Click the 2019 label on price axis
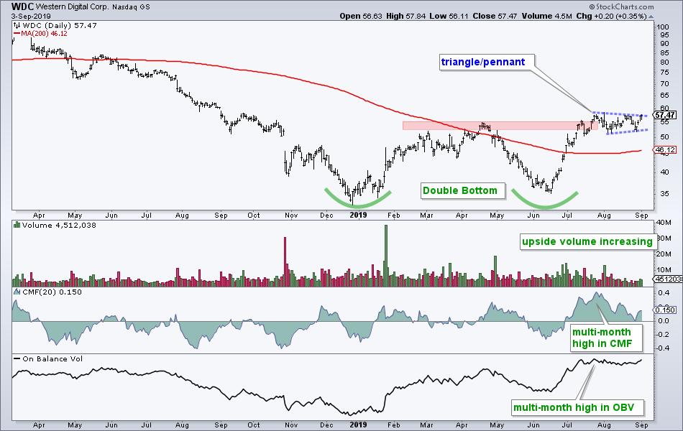Screen dimensions: 683x431 [x=359, y=215]
